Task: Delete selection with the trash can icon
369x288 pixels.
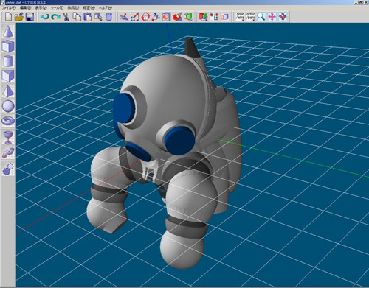Action: (109, 17)
